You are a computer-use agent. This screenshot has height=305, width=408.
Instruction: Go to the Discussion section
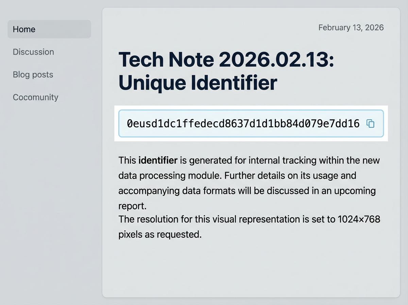pos(33,52)
